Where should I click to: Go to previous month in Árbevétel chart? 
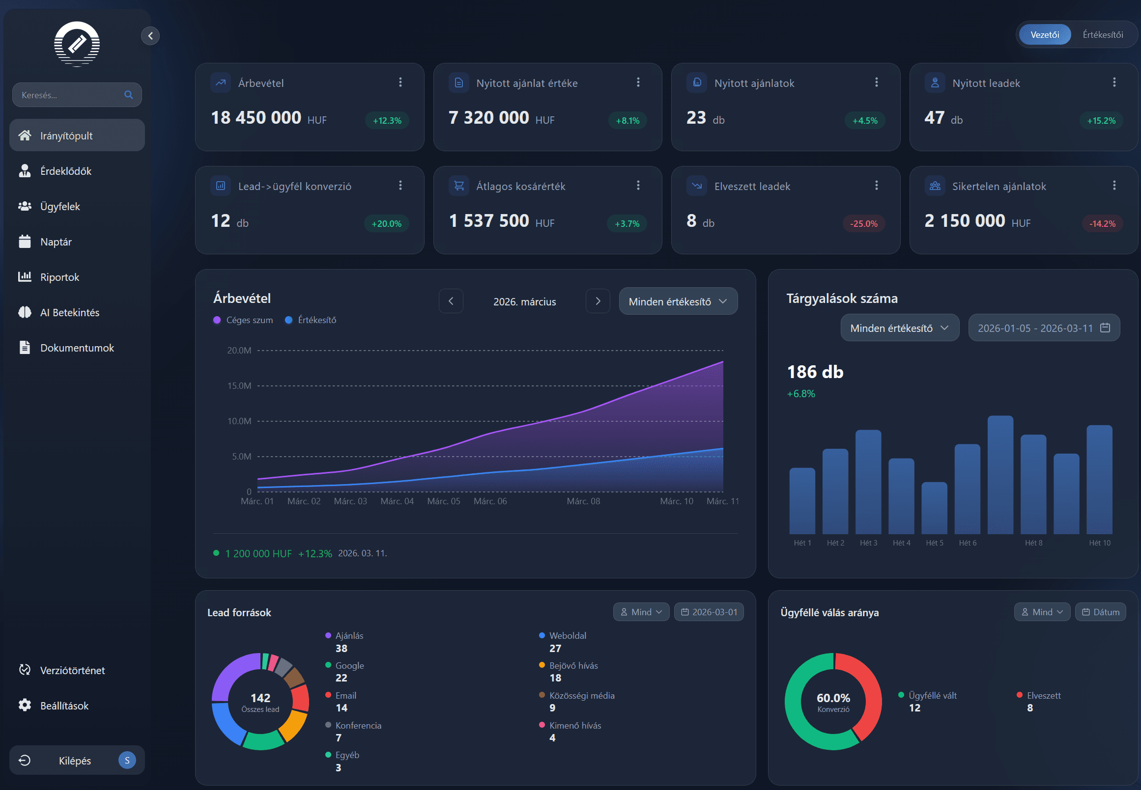pos(451,301)
